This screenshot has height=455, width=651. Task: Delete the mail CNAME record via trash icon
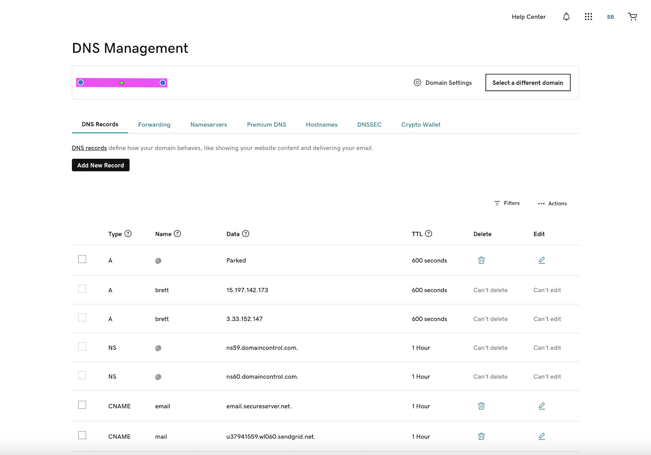[x=481, y=436]
